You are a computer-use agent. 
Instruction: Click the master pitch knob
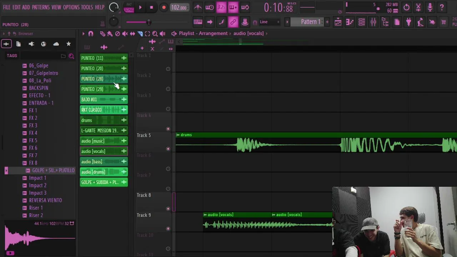click(113, 21)
